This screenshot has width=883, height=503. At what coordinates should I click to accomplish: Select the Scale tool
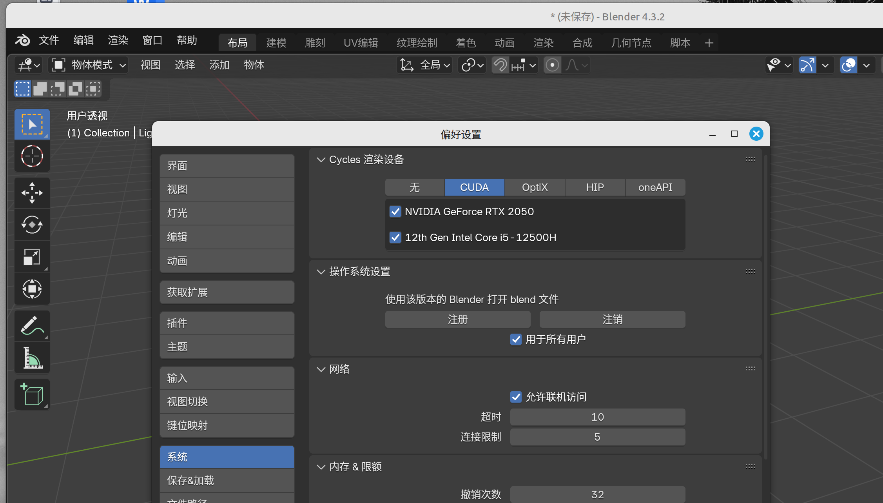pyautogui.click(x=32, y=257)
